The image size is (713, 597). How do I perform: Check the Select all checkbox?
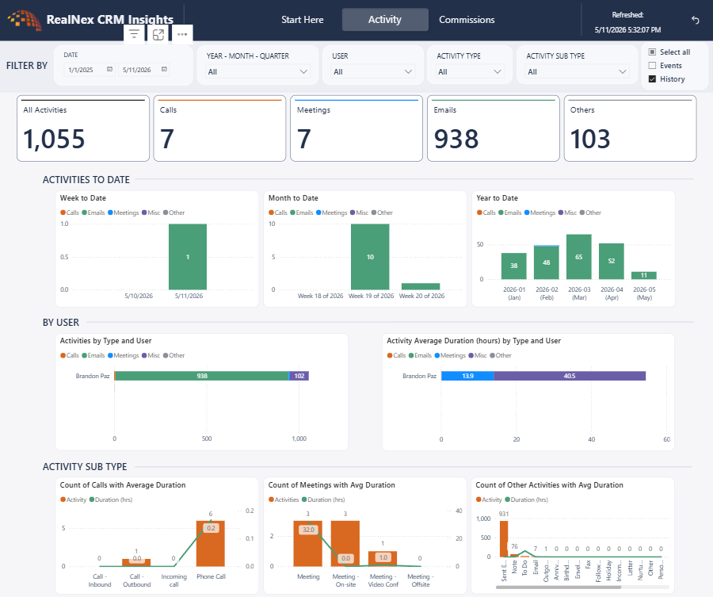652,52
